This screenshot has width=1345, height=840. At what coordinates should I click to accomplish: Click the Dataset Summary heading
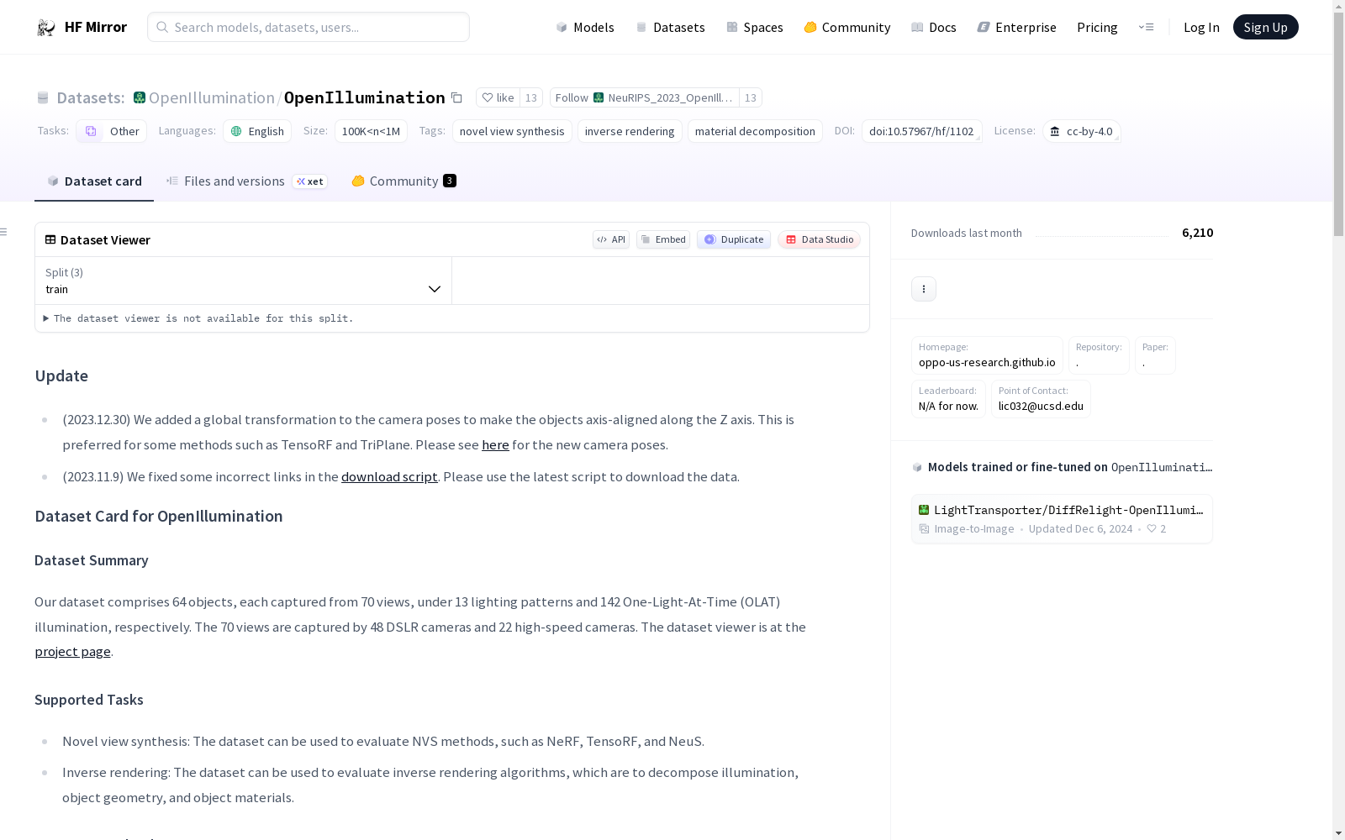[x=92, y=560]
